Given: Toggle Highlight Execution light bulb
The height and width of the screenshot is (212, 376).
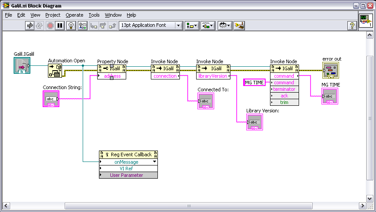Looking at the screenshot, I should tap(71, 25).
